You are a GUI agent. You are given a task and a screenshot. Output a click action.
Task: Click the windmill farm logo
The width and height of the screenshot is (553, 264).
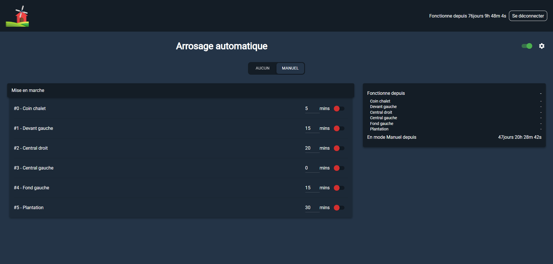tap(17, 16)
